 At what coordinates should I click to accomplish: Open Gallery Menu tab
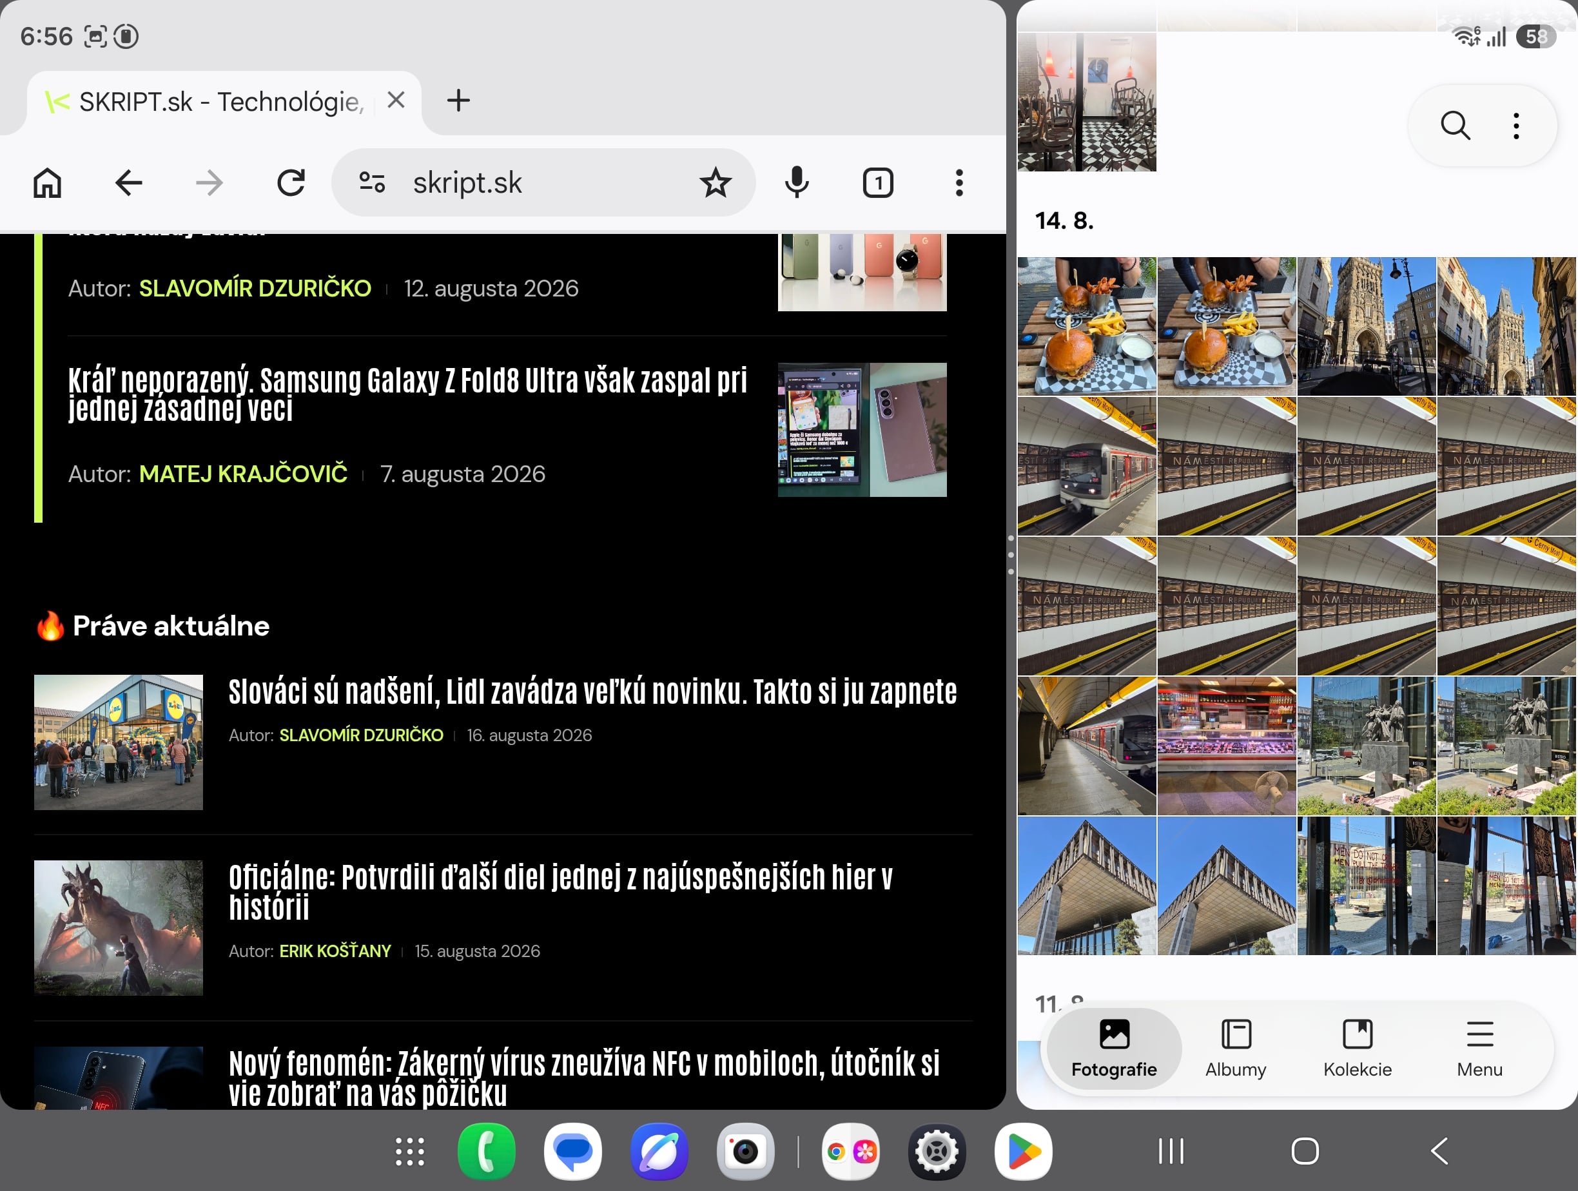pyautogui.click(x=1479, y=1049)
